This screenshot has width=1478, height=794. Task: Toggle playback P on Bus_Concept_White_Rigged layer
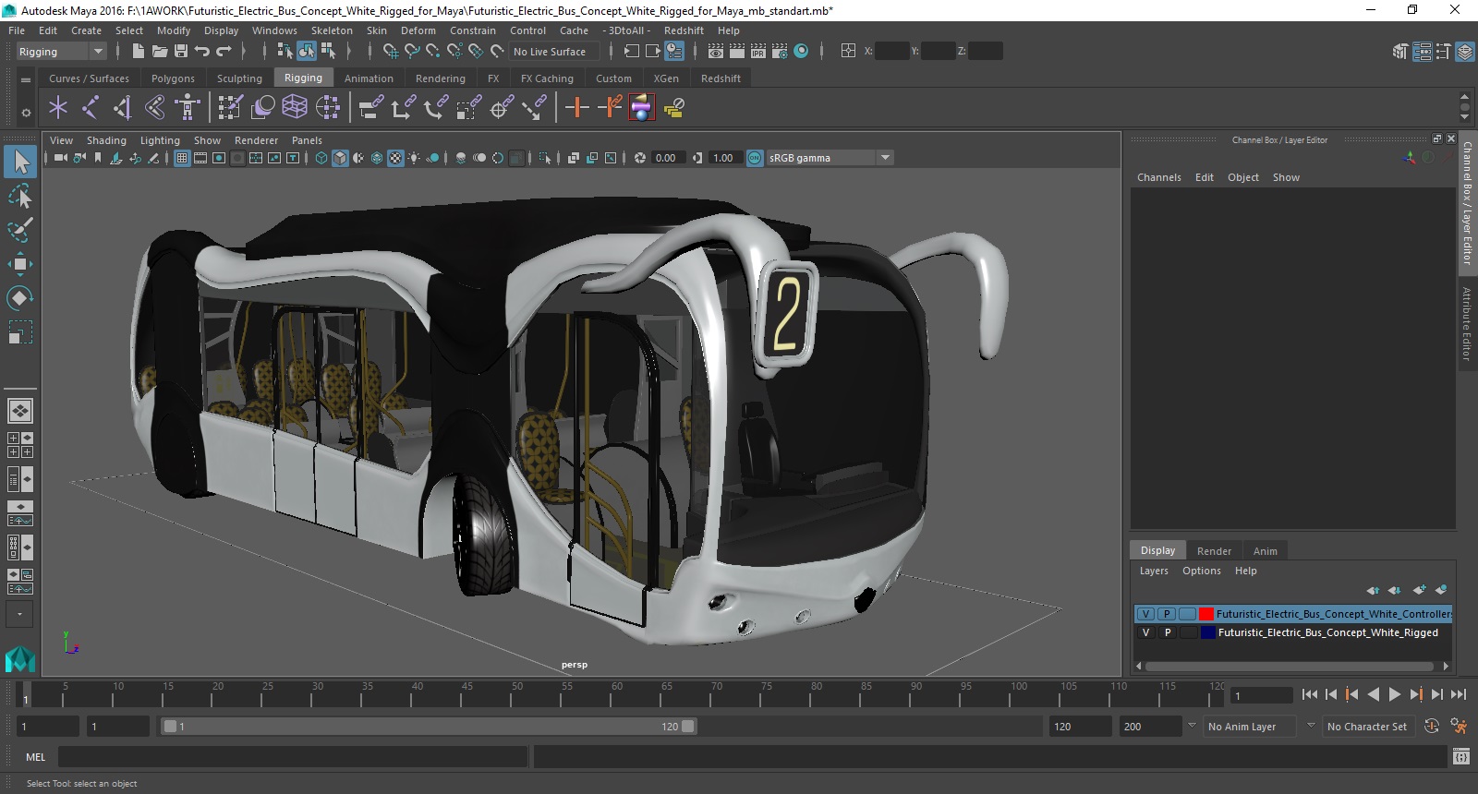(1167, 632)
